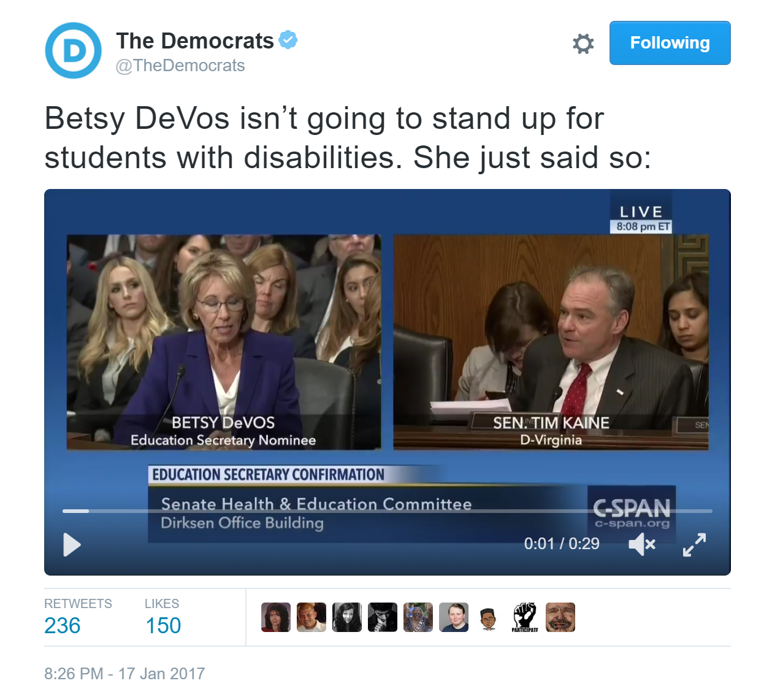This screenshot has width=772, height=686.
Task: Open the second liker avatar
Action: pyautogui.click(x=311, y=617)
